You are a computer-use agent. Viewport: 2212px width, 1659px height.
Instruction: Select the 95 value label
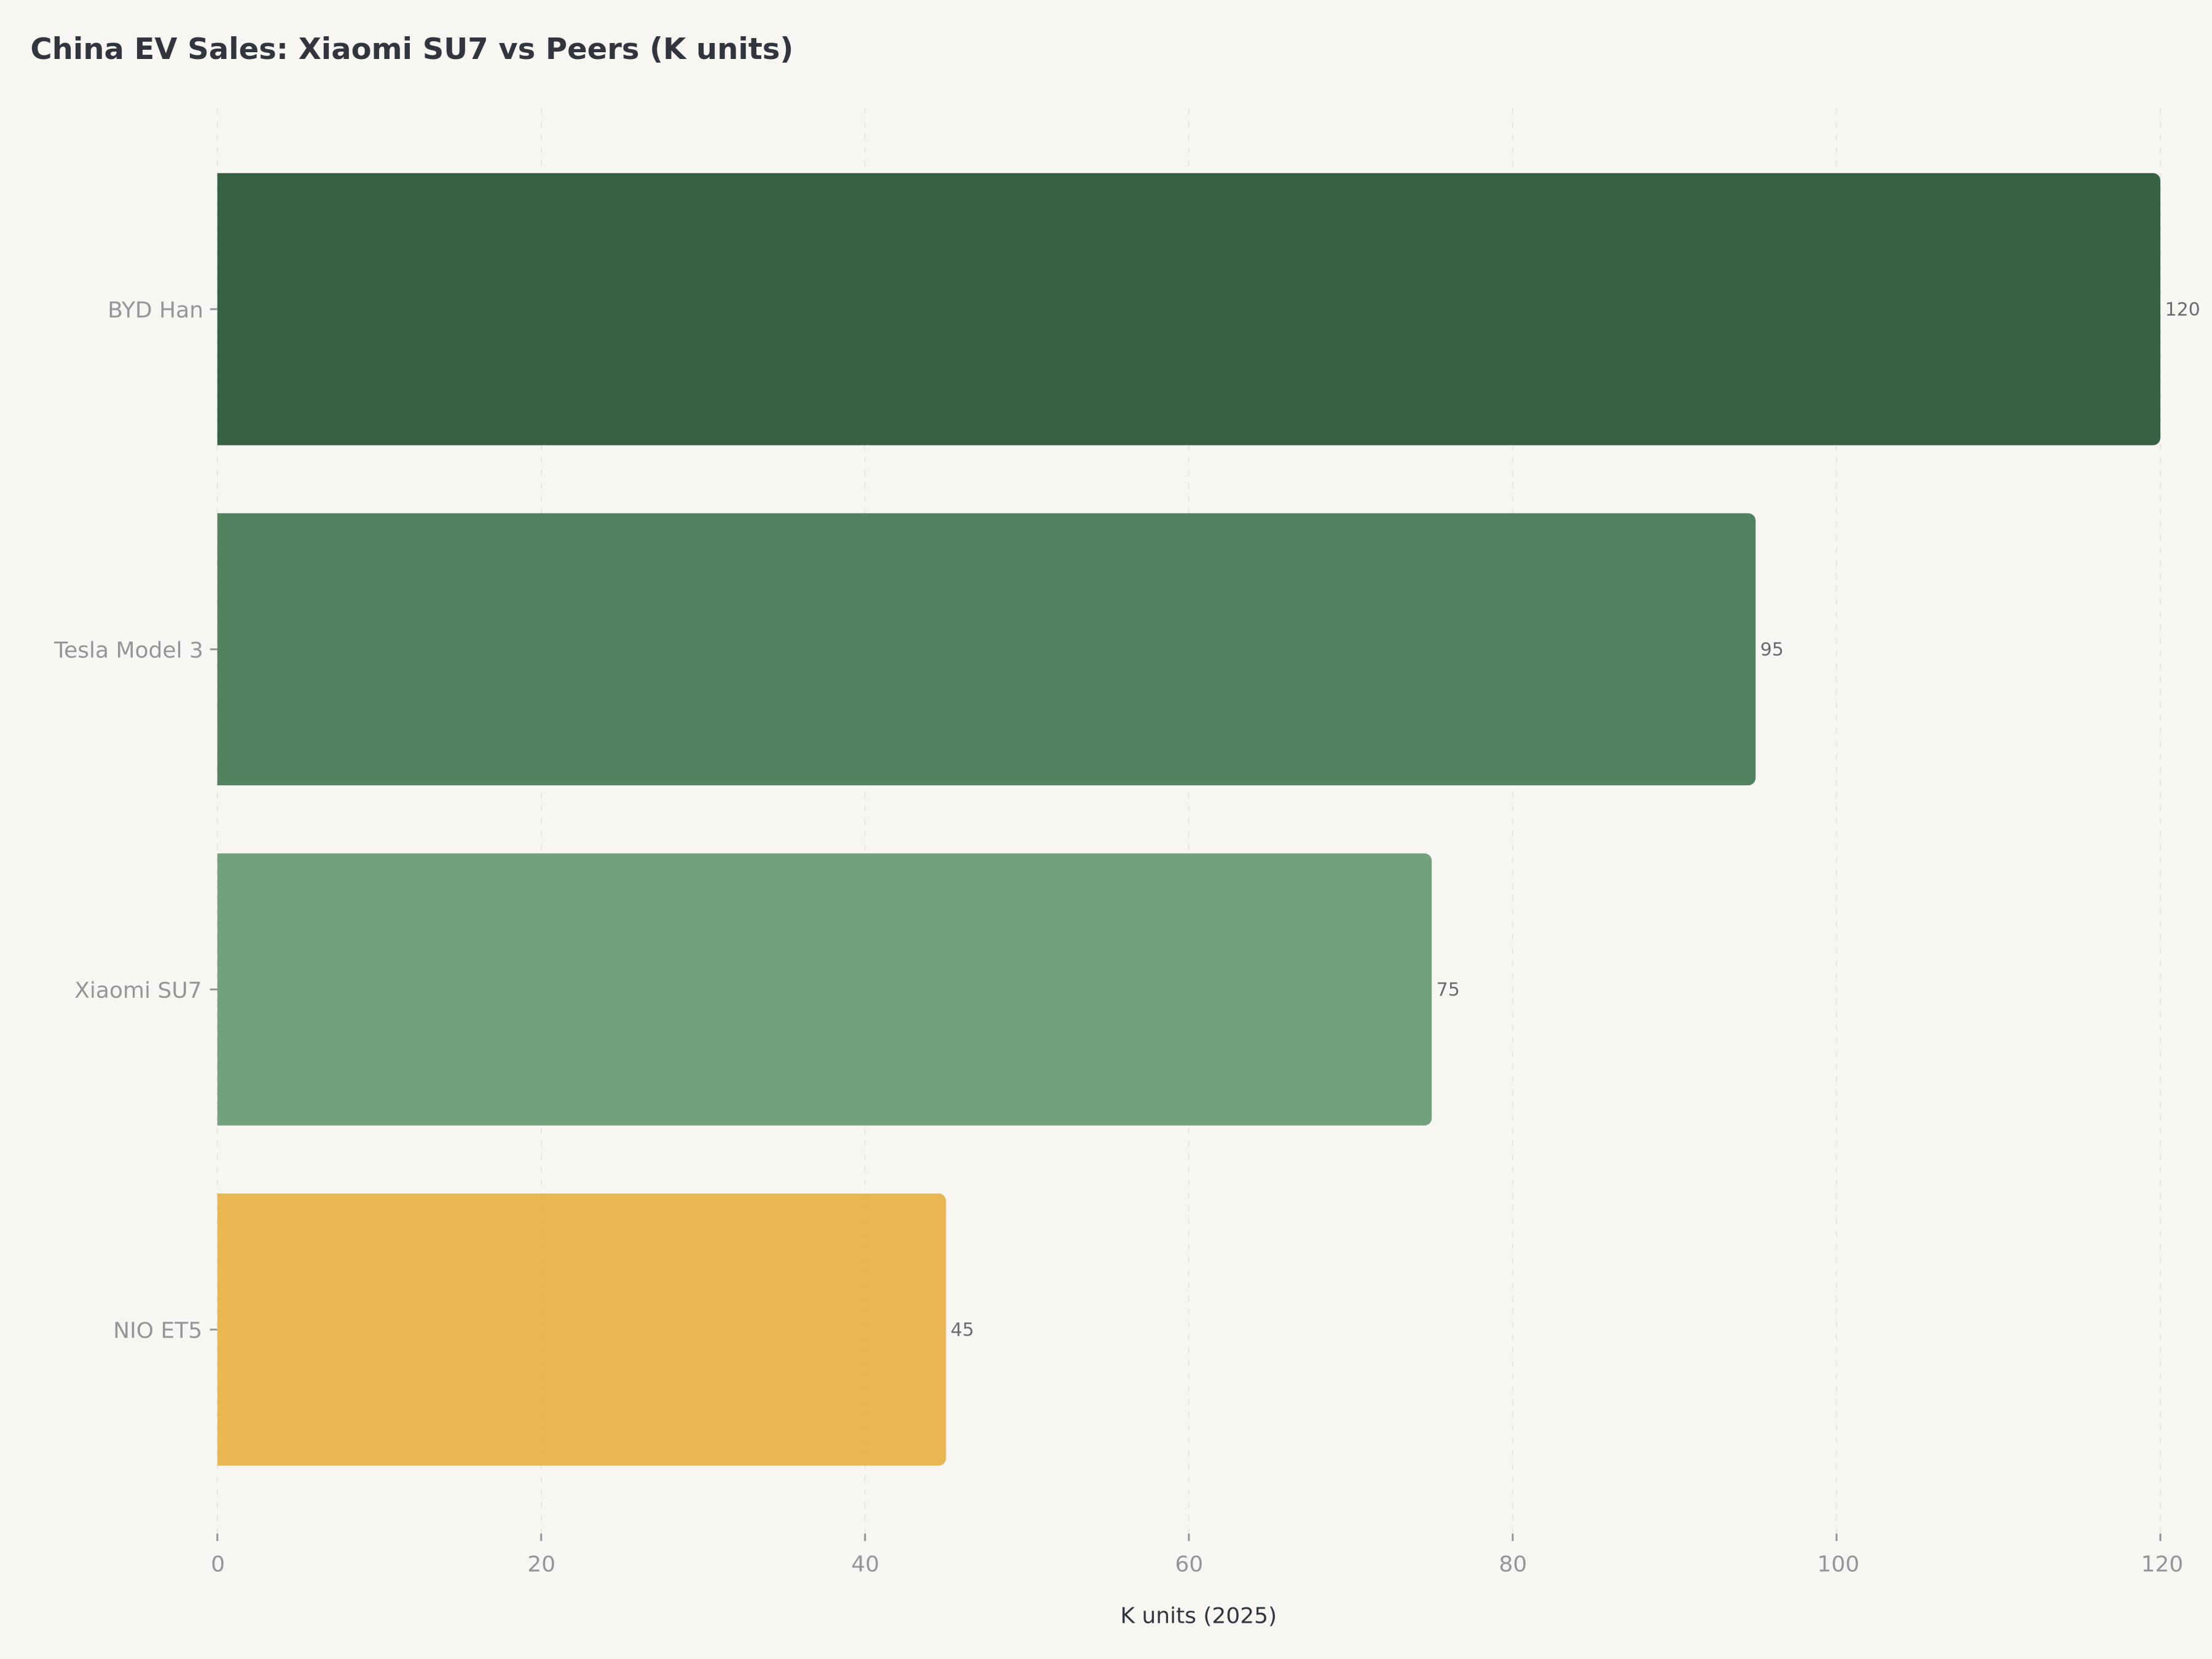(x=1771, y=650)
